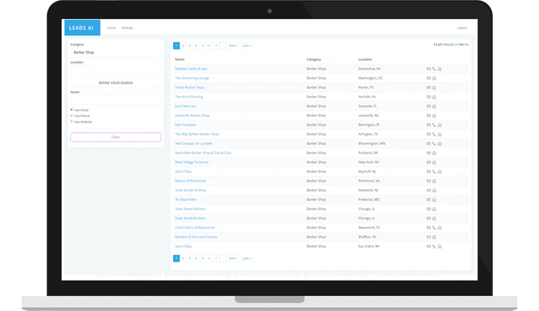The height and width of the screenshot is (311, 539).
Task: Go to page 5 in top pagination
Action: 203,46
